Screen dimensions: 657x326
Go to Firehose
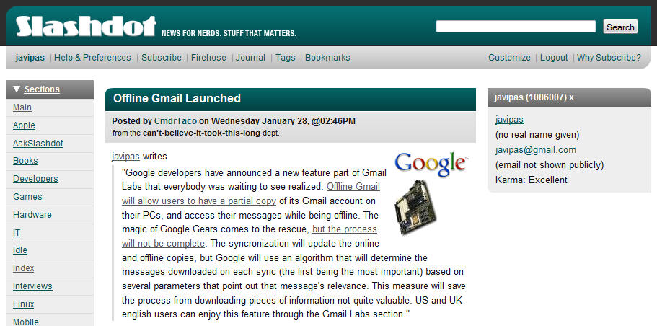pos(208,58)
